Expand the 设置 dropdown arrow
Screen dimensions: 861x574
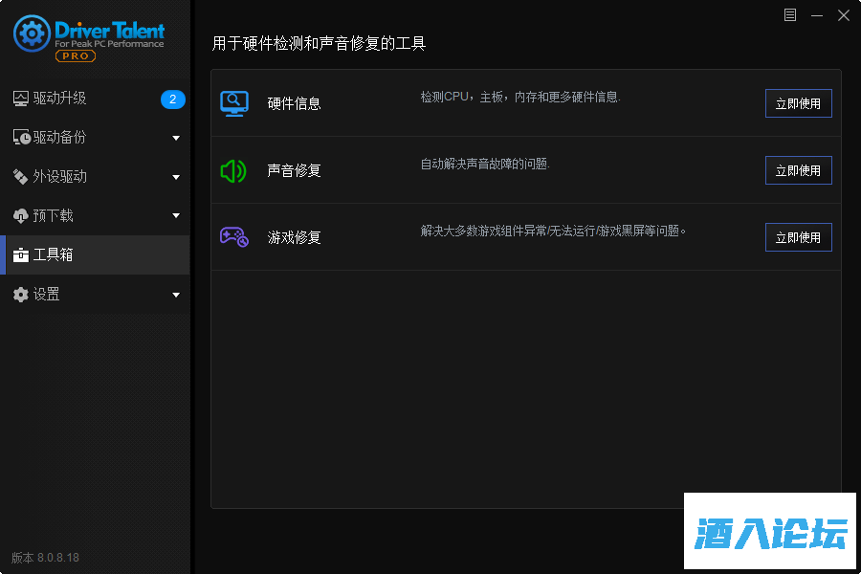pos(176,295)
